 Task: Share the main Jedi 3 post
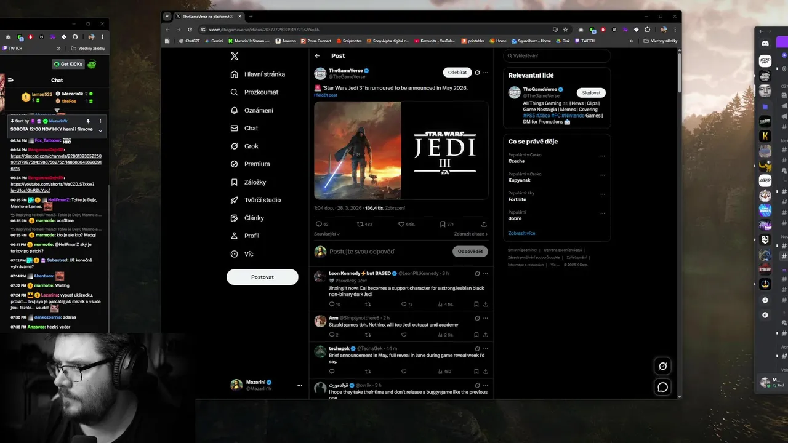[484, 224]
